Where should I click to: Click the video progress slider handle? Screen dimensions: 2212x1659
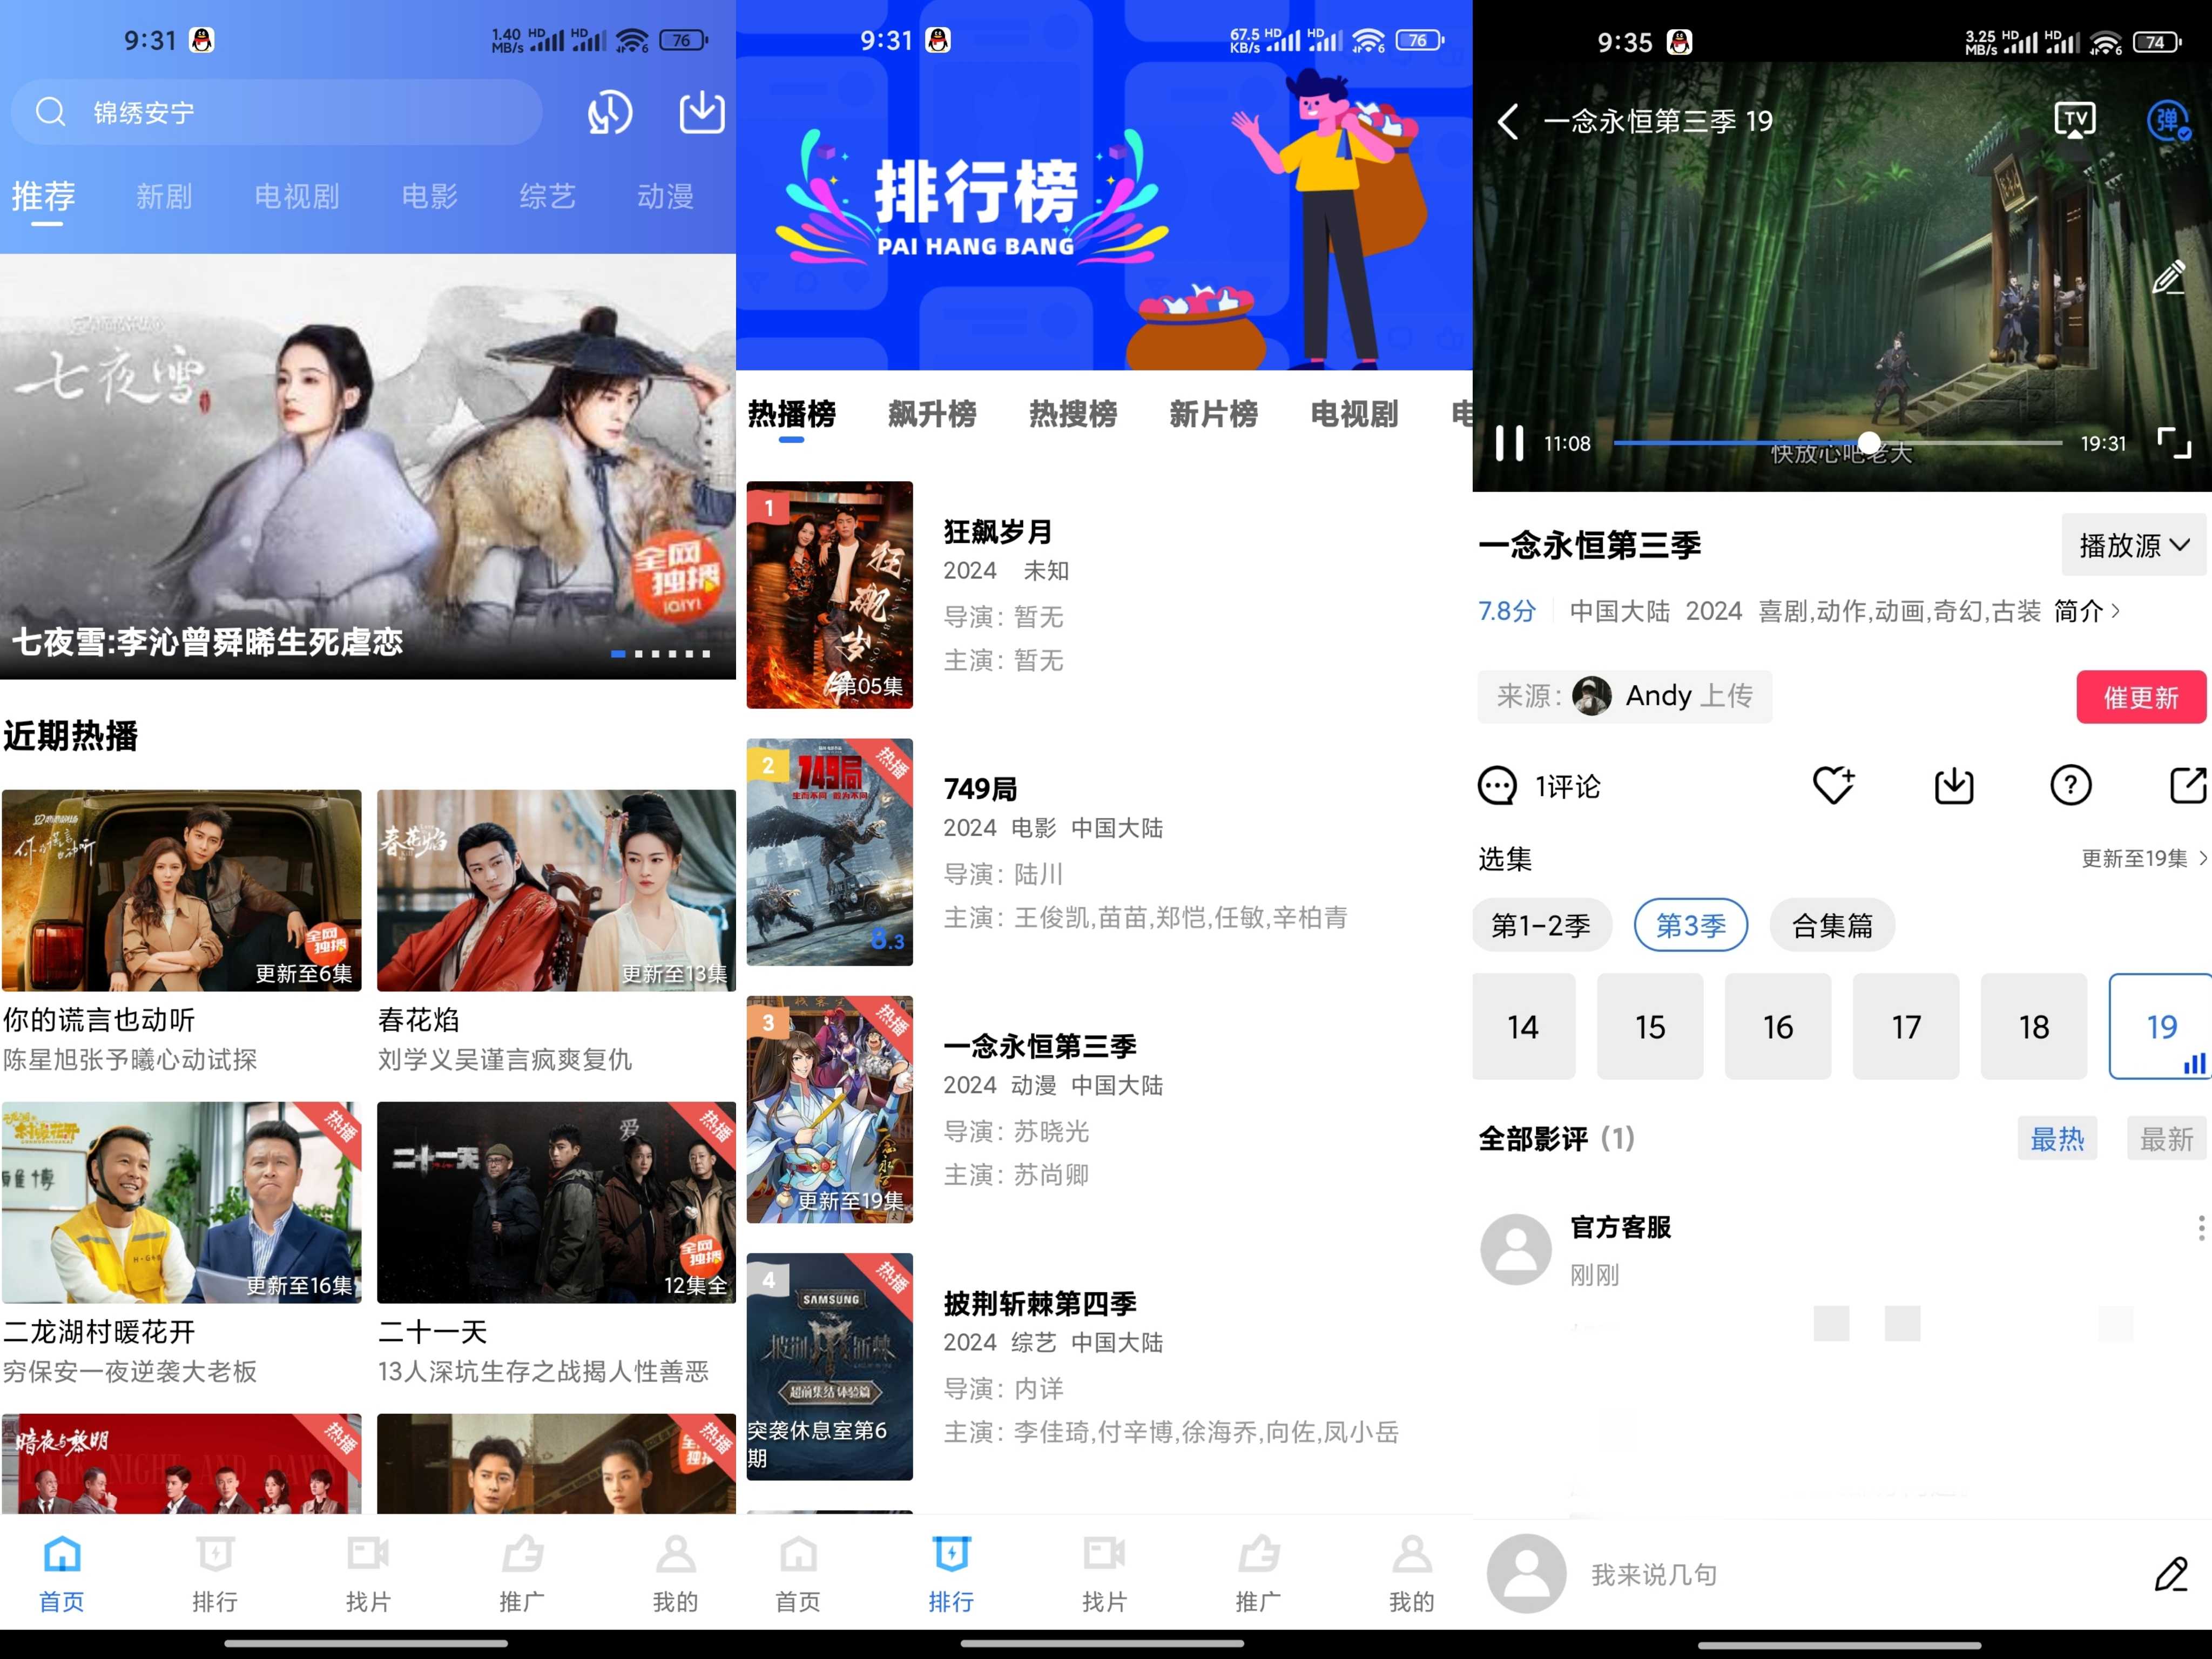pyautogui.click(x=1869, y=443)
